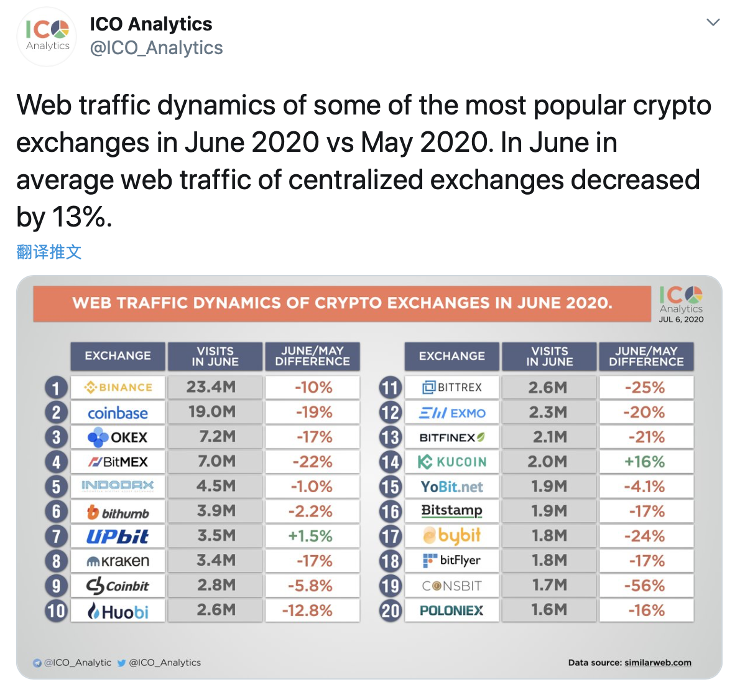Click the OKEX exchange icon
Image resolution: width=740 pixels, height=692 pixels.
[98, 437]
